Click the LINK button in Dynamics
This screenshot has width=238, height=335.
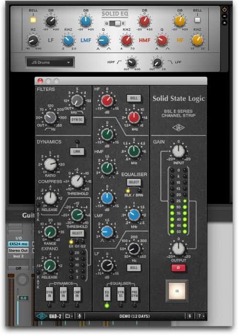click(x=77, y=152)
